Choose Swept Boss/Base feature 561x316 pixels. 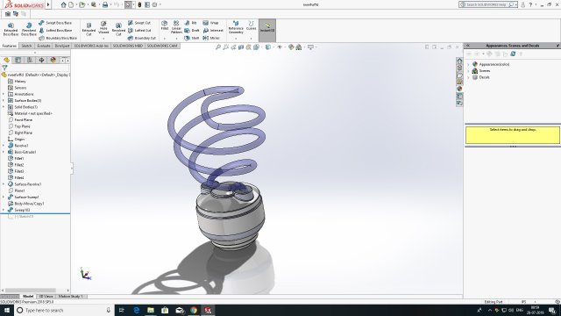(x=55, y=23)
